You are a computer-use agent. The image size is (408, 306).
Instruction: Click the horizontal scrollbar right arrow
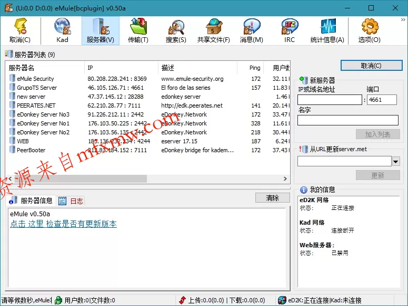(x=285, y=178)
